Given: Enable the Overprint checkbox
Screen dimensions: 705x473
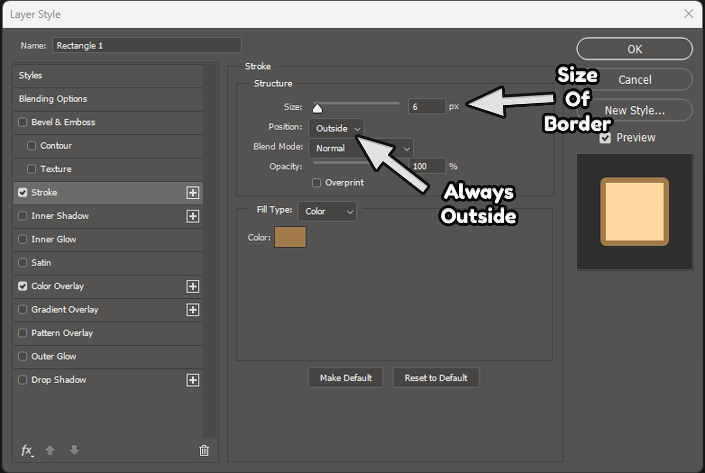Looking at the screenshot, I should pyautogui.click(x=316, y=182).
